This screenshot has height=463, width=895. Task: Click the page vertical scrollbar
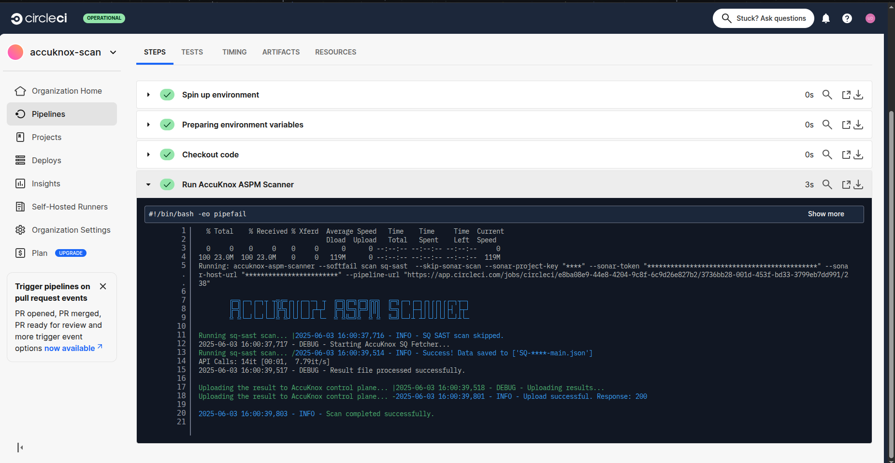891,285
